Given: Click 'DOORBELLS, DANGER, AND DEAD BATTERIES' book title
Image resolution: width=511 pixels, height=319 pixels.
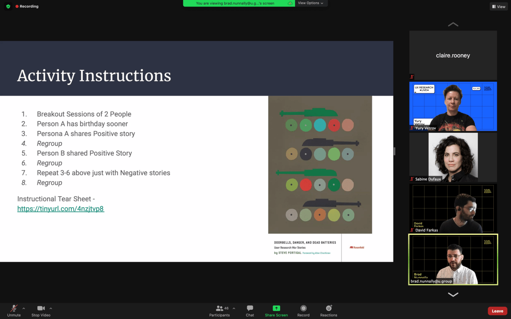Looking at the screenshot, I should click(x=305, y=242).
